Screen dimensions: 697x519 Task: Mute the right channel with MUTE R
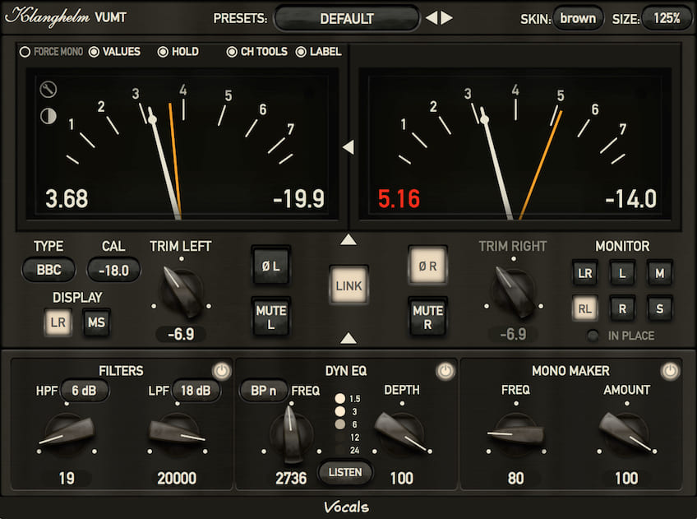point(427,317)
